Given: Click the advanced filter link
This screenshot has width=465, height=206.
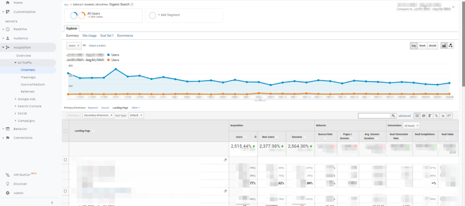Looking at the screenshot, I should coord(405,116).
